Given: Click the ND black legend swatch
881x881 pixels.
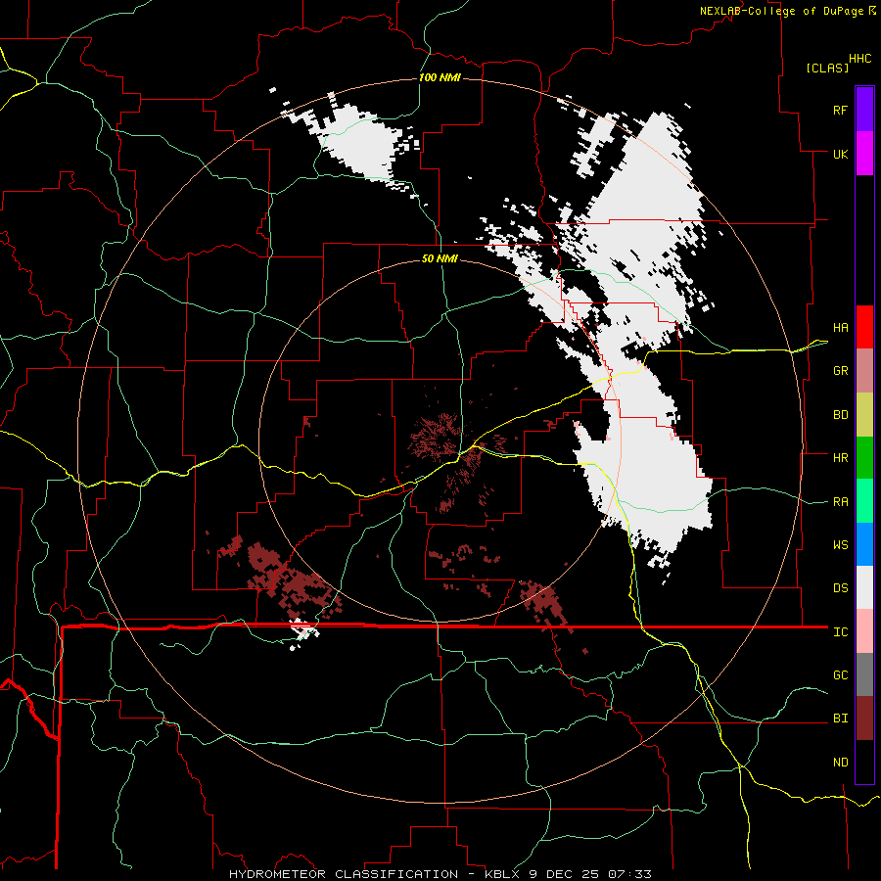Looking at the screenshot, I should pyautogui.click(x=864, y=762).
